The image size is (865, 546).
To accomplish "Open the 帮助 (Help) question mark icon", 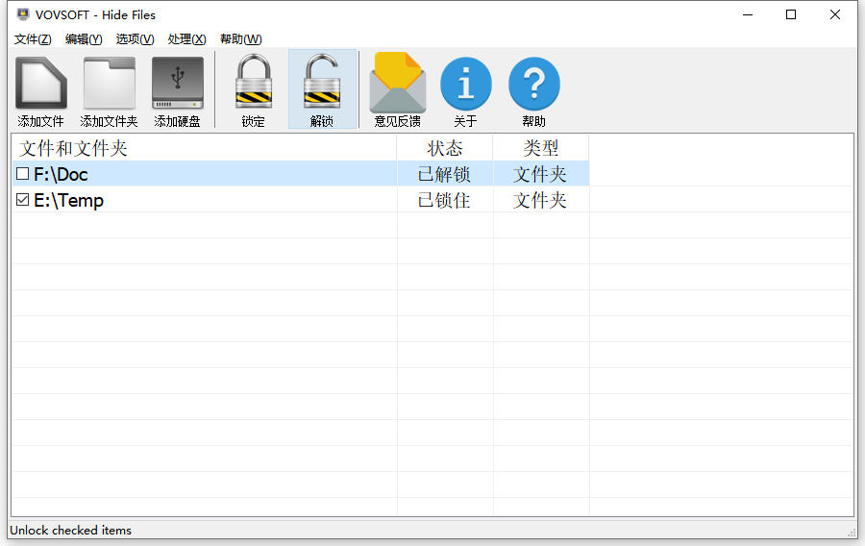I will tap(534, 84).
